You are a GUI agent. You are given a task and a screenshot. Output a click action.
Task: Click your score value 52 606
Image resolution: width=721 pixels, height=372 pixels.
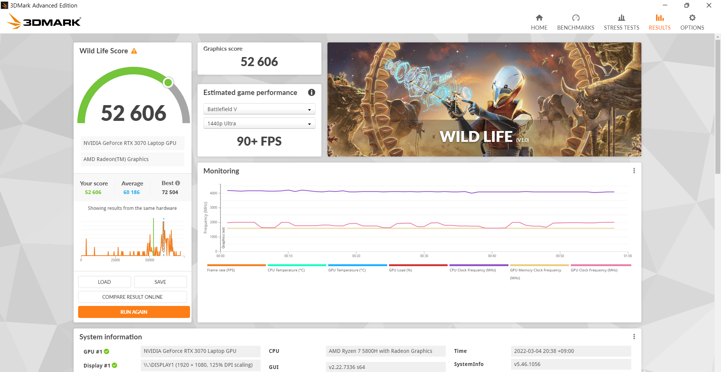[x=93, y=192]
